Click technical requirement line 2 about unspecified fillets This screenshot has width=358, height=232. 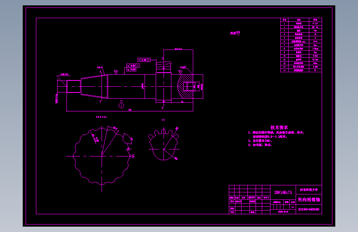260,141
